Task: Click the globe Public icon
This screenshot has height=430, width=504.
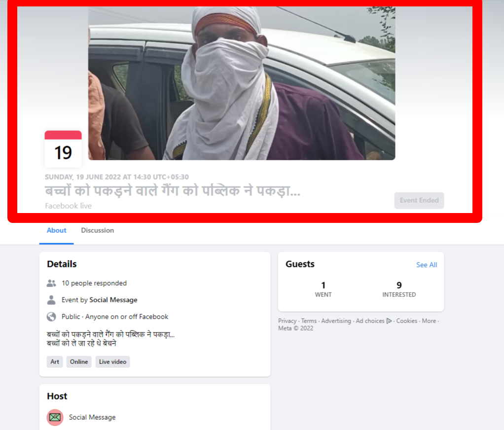Action: (51, 317)
